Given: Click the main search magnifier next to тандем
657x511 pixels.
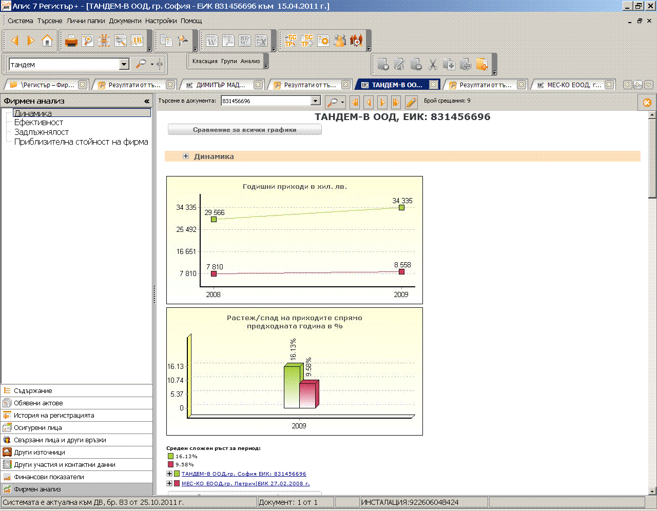Looking at the screenshot, I should [x=141, y=64].
